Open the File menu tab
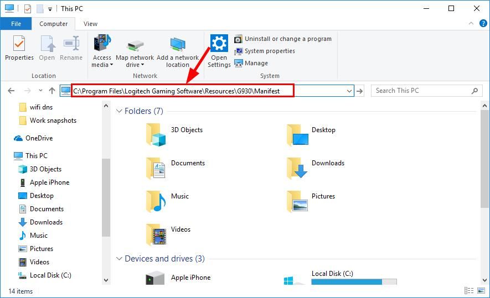 pos(16,24)
